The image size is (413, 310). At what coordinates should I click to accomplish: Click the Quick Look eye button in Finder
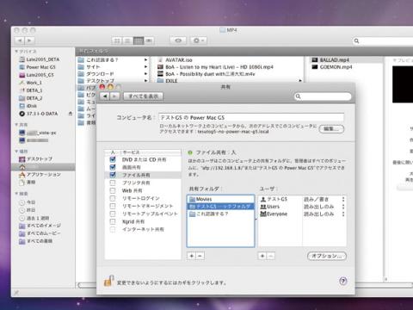pyautogui.click(x=178, y=40)
